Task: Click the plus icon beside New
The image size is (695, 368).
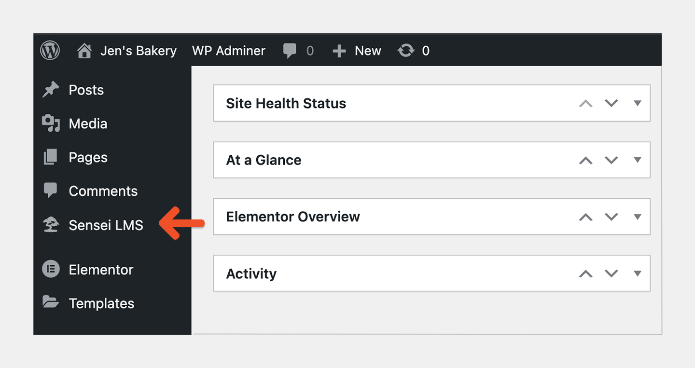Action: 339,51
